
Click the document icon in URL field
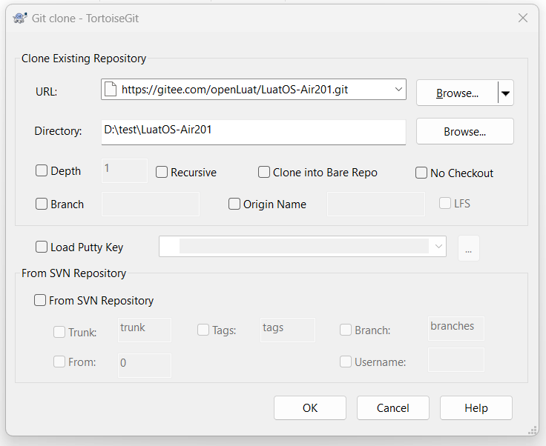click(111, 90)
